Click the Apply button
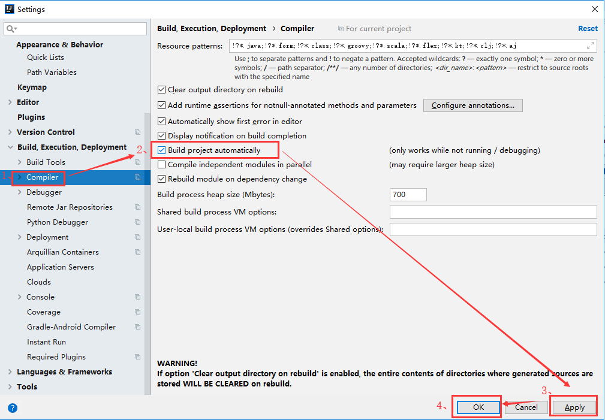 [574, 407]
